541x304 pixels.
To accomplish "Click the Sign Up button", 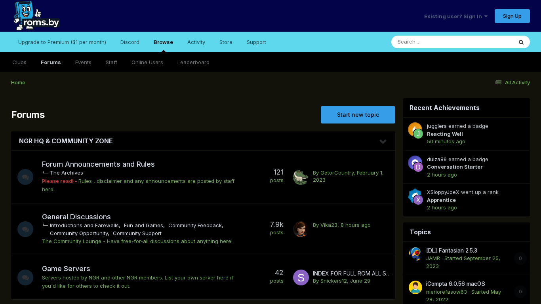I will [512, 16].
